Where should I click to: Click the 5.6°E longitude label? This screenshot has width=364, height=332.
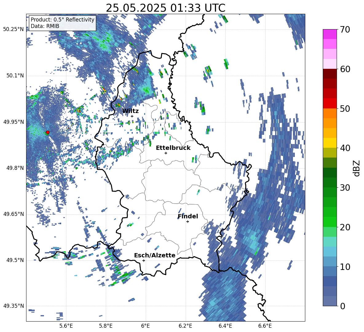[66, 326]
